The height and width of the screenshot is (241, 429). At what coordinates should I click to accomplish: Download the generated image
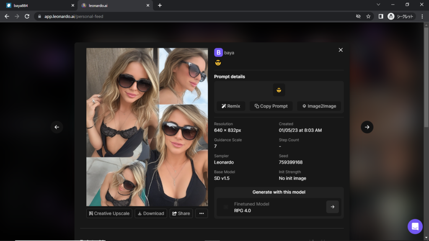[x=151, y=213]
